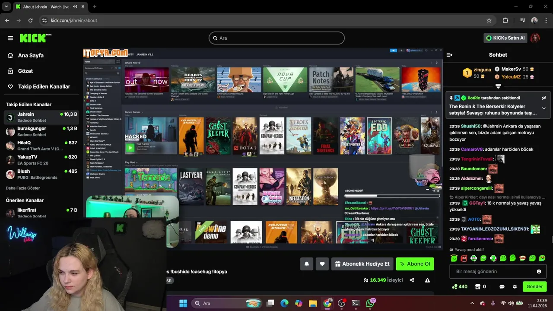The height and width of the screenshot is (311, 553).
Task: Open Blush channel in sidebar
Action: point(41,174)
